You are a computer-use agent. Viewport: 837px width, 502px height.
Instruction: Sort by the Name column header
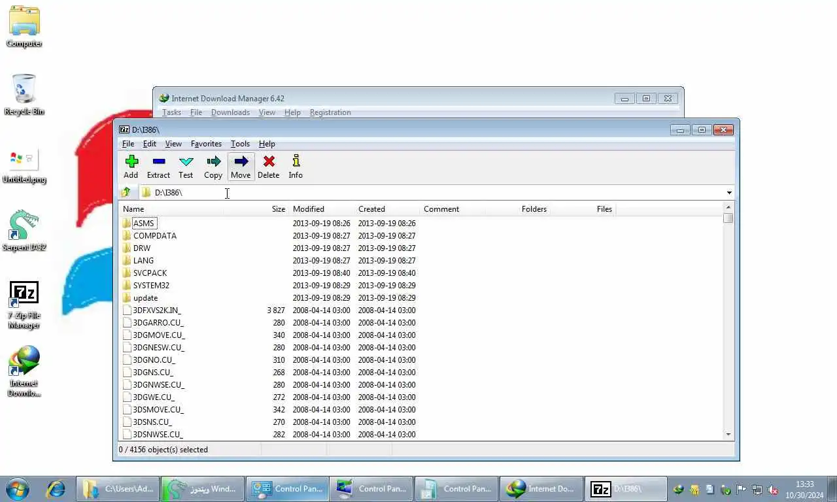tap(171, 209)
